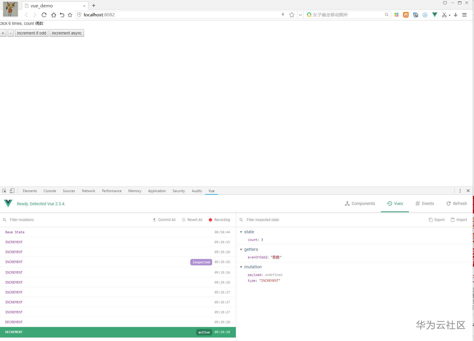The width and height of the screenshot is (474, 341).
Task: Click the profile avatar picture
Action: pos(11,9)
